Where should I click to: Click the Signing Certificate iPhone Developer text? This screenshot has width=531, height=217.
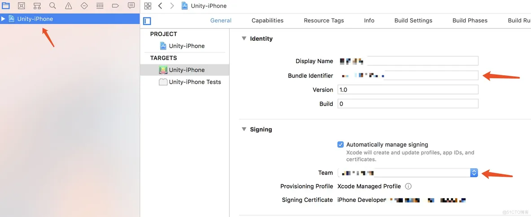coord(361,200)
